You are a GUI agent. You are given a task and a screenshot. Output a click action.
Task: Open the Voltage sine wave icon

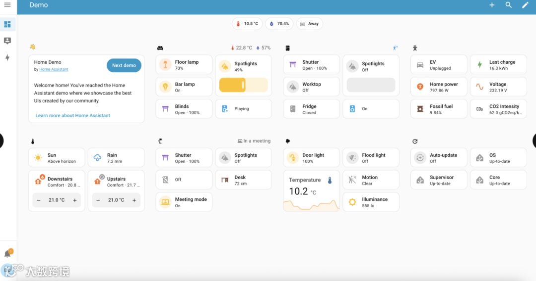click(479, 87)
